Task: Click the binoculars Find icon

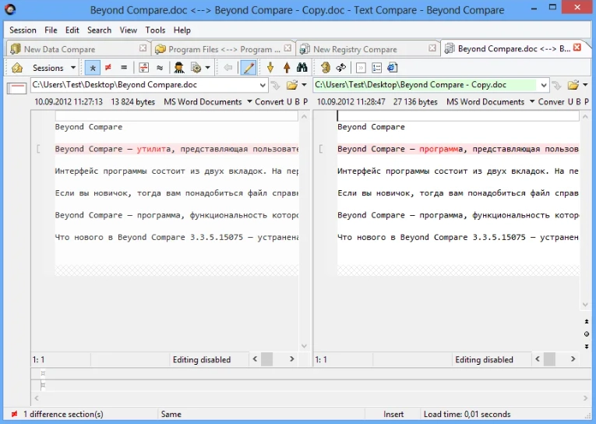Action: tap(302, 68)
